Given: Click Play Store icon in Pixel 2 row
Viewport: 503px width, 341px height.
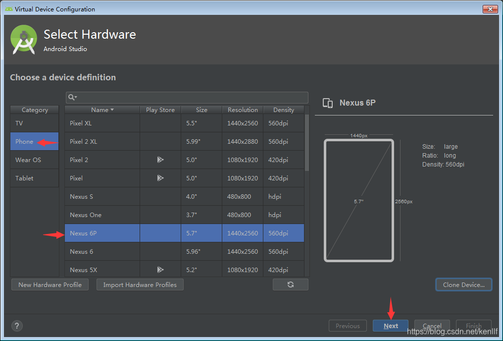Looking at the screenshot, I should pyautogui.click(x=160, y=160).
